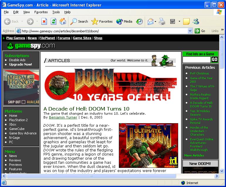Viewport: 226px width, 187px height.
Task: Click the Back navigation button
Action: pyautogui.click(x=11, y=21)
